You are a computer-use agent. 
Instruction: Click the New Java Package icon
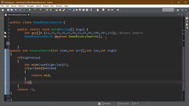[x=47, y=10]
